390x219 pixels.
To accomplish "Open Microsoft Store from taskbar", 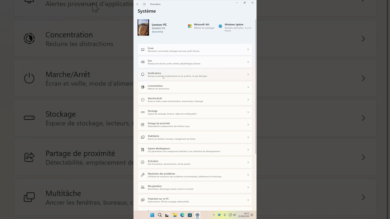I will click(190, 215).
